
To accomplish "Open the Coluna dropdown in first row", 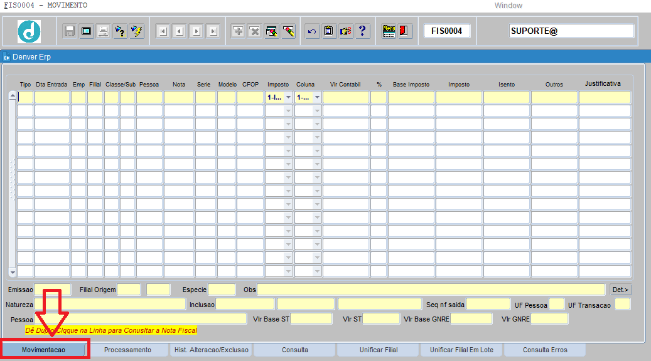I will pos(317,97).
